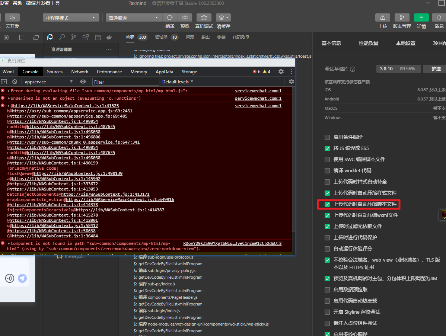Switch to the Network tab
Screen dimensions: 446x336
[x=80, y=72]
